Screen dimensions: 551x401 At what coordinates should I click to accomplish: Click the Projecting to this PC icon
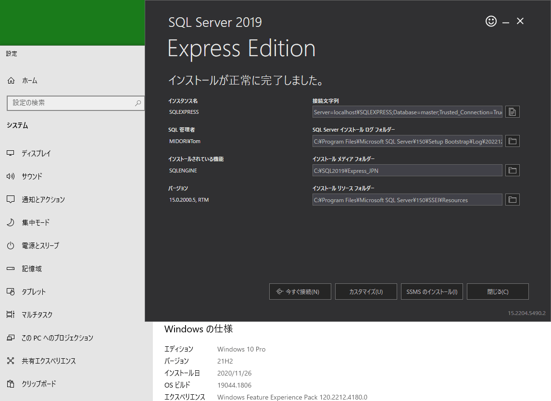coord(11,338)
